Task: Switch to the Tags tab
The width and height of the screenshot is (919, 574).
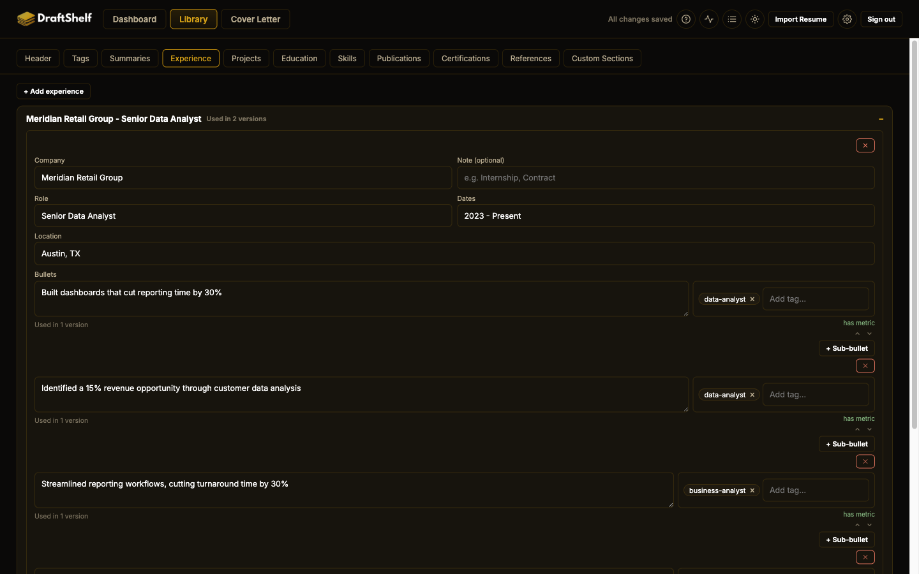Action: pos(80,58)
